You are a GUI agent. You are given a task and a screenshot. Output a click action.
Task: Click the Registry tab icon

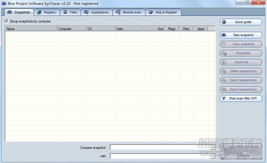click(x=39, y=12)
